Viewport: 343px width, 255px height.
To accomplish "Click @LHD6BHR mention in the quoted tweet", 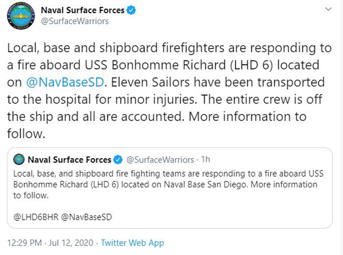I will tap(36, 217).
